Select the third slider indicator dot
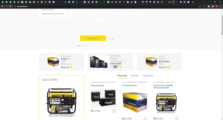 tap(86, 46)
